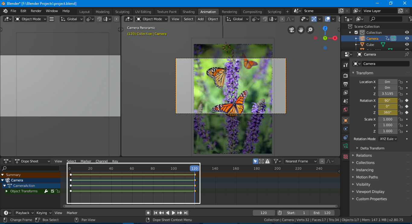Open the Keying popover in timeline
412x224 pixels.
[44, 213]
